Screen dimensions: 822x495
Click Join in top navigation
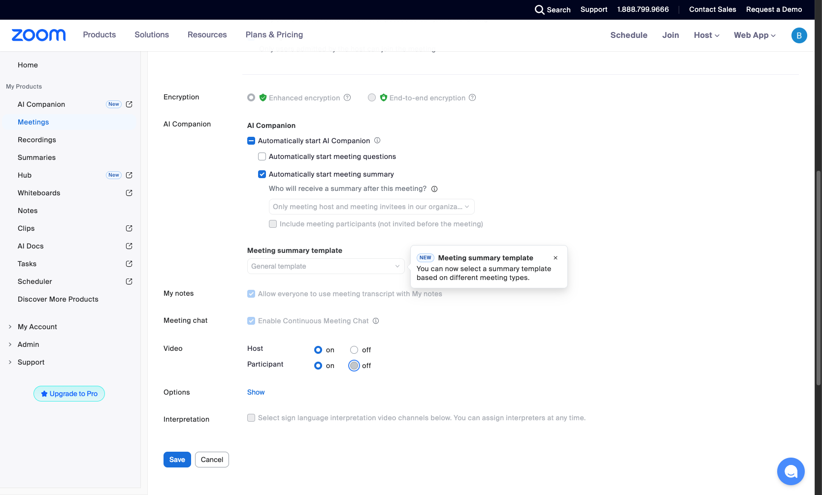click(671, 35)
